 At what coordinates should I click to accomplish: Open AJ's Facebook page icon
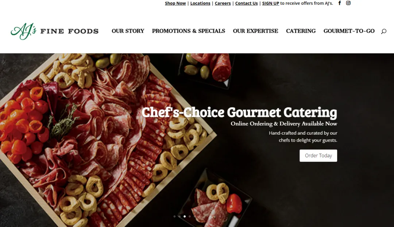tap(340, 3)
